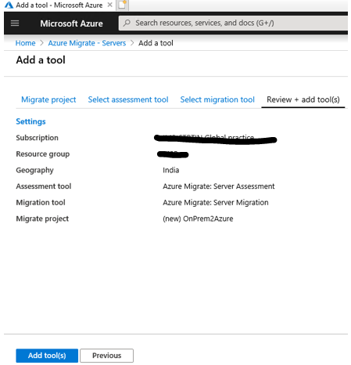The width and height of the screenshot is (351, 365).
Task: Click the Migrate project label
Action: tap(42, 219)
